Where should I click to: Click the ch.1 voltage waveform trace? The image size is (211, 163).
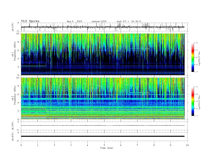[x=103, y=27]
